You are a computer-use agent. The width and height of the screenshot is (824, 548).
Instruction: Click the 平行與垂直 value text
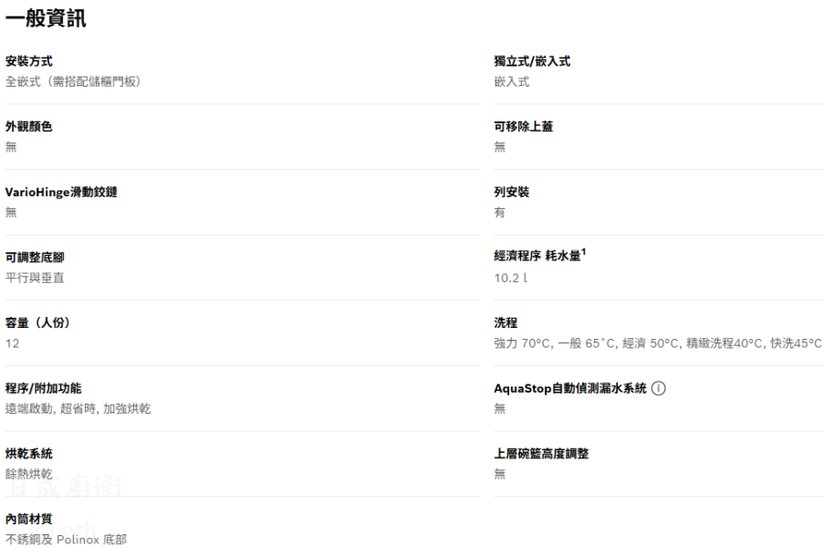[35, 278]
